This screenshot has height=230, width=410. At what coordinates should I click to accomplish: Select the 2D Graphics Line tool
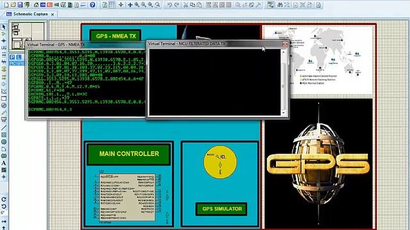[x=4, y=128]
